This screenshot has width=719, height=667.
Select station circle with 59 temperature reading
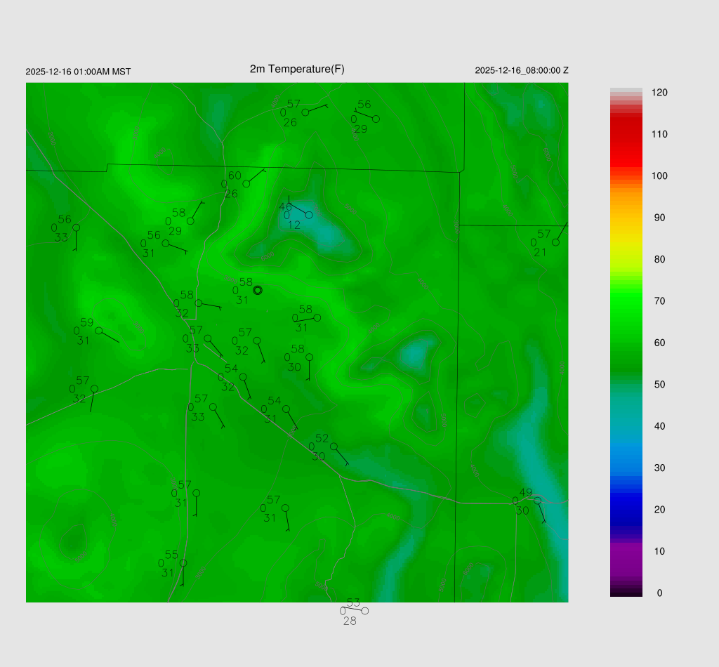click(99, 331)
